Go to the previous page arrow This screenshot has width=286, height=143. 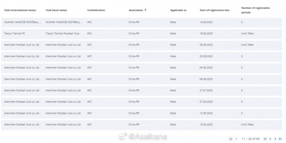[x=270, y=139]
